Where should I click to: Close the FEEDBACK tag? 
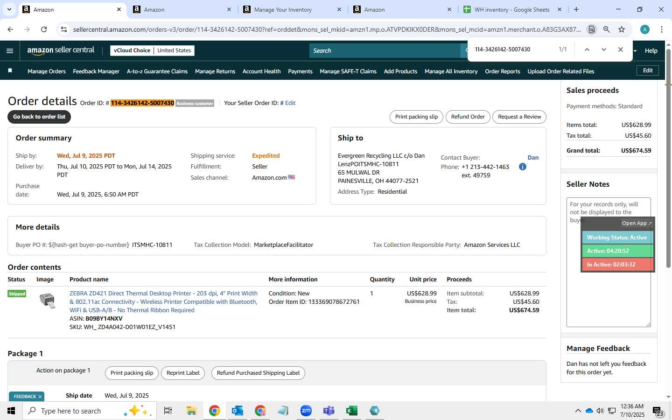click(40, 397)
